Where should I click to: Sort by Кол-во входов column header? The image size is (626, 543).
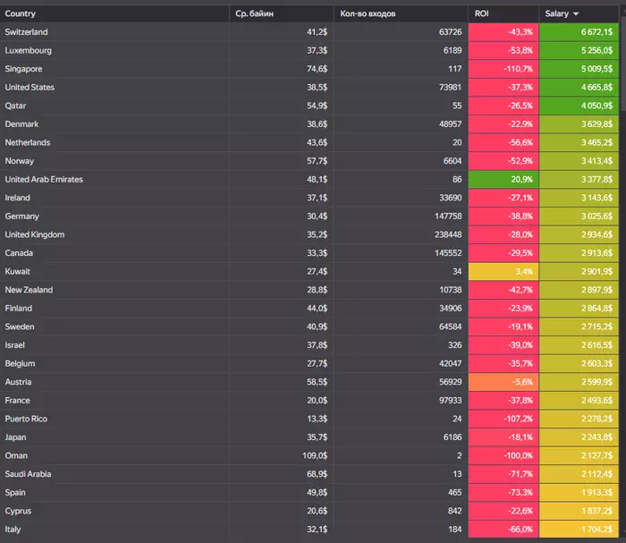368,13
